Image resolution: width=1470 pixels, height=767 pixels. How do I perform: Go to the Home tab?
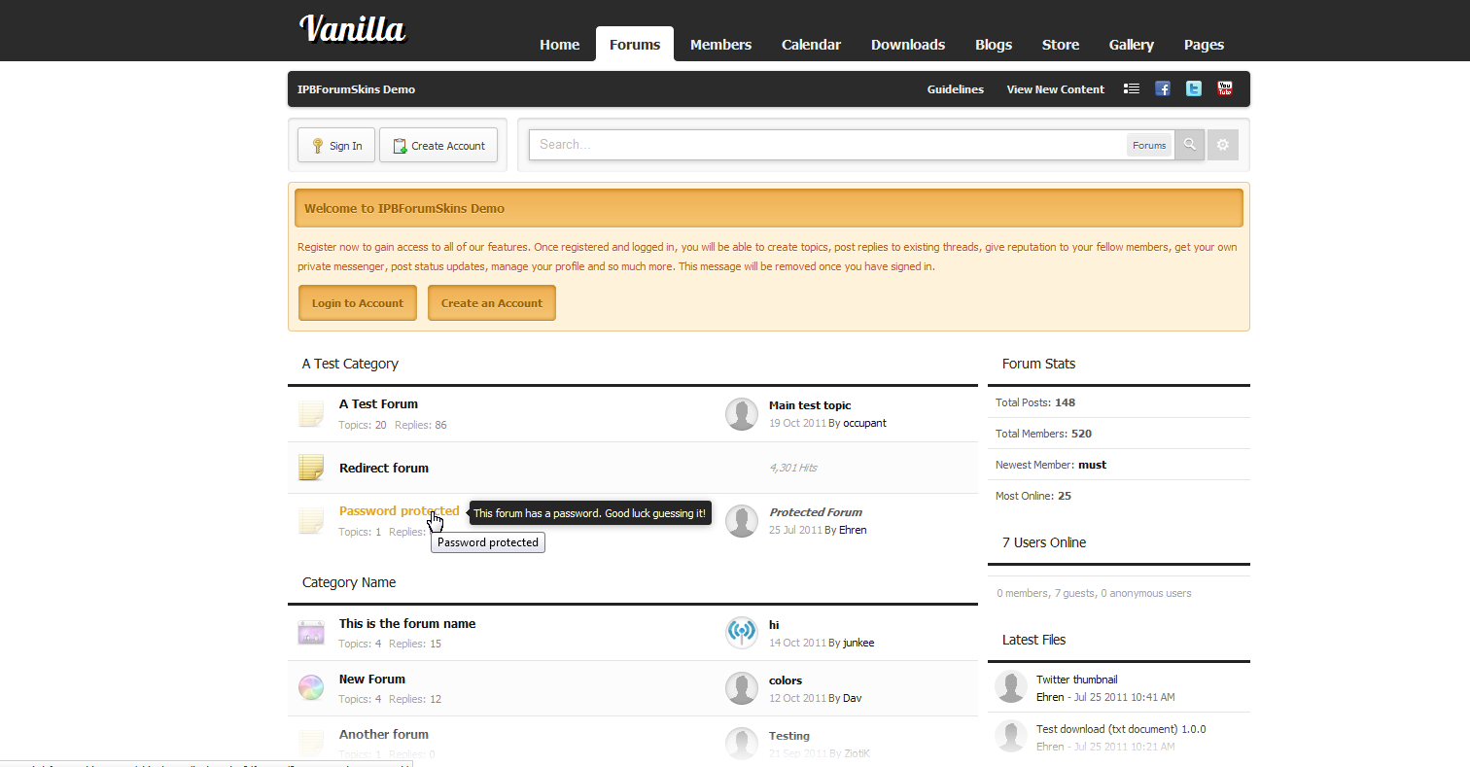point(560,45)
